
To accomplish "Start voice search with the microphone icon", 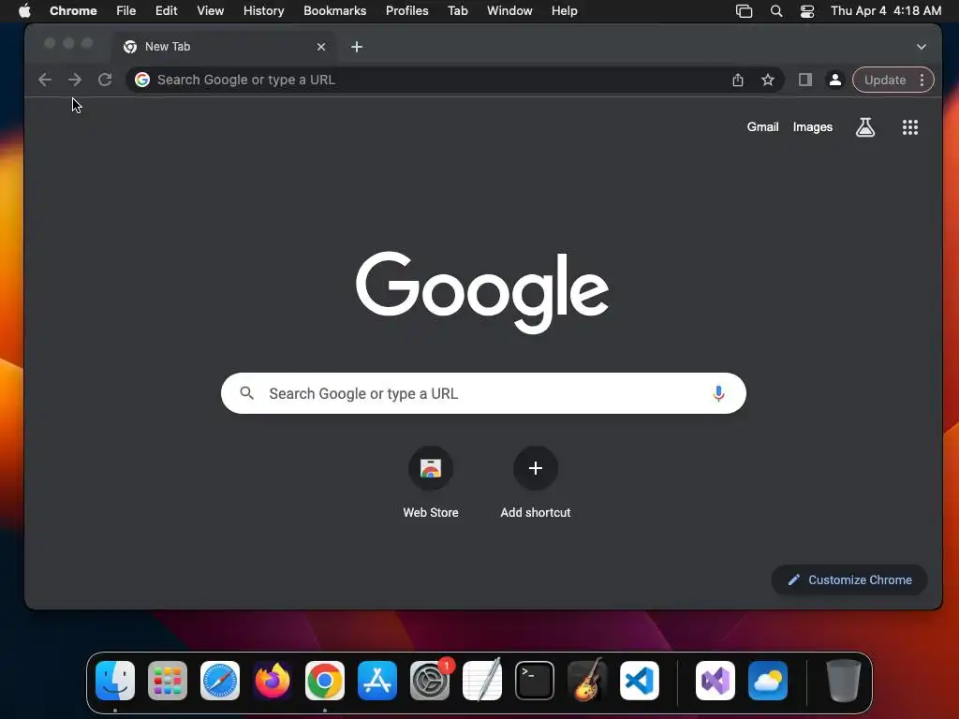I will pos(718,393).
